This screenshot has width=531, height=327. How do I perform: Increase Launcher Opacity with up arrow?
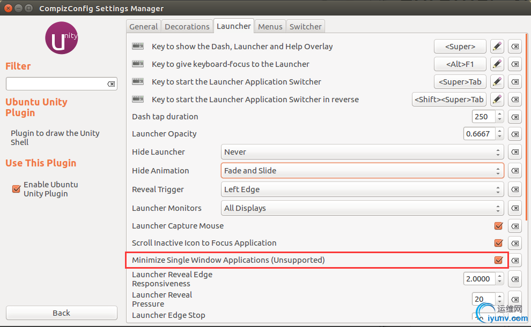(499, 131)
